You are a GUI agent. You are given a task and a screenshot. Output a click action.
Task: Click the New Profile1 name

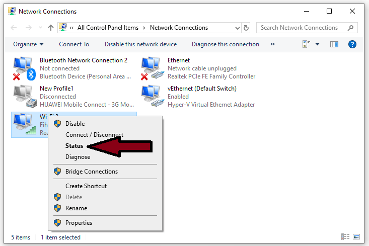[56, 89]
